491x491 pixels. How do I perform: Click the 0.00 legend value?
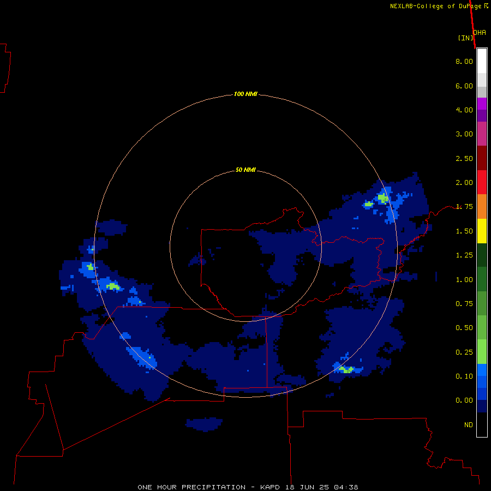coord(464,400)
